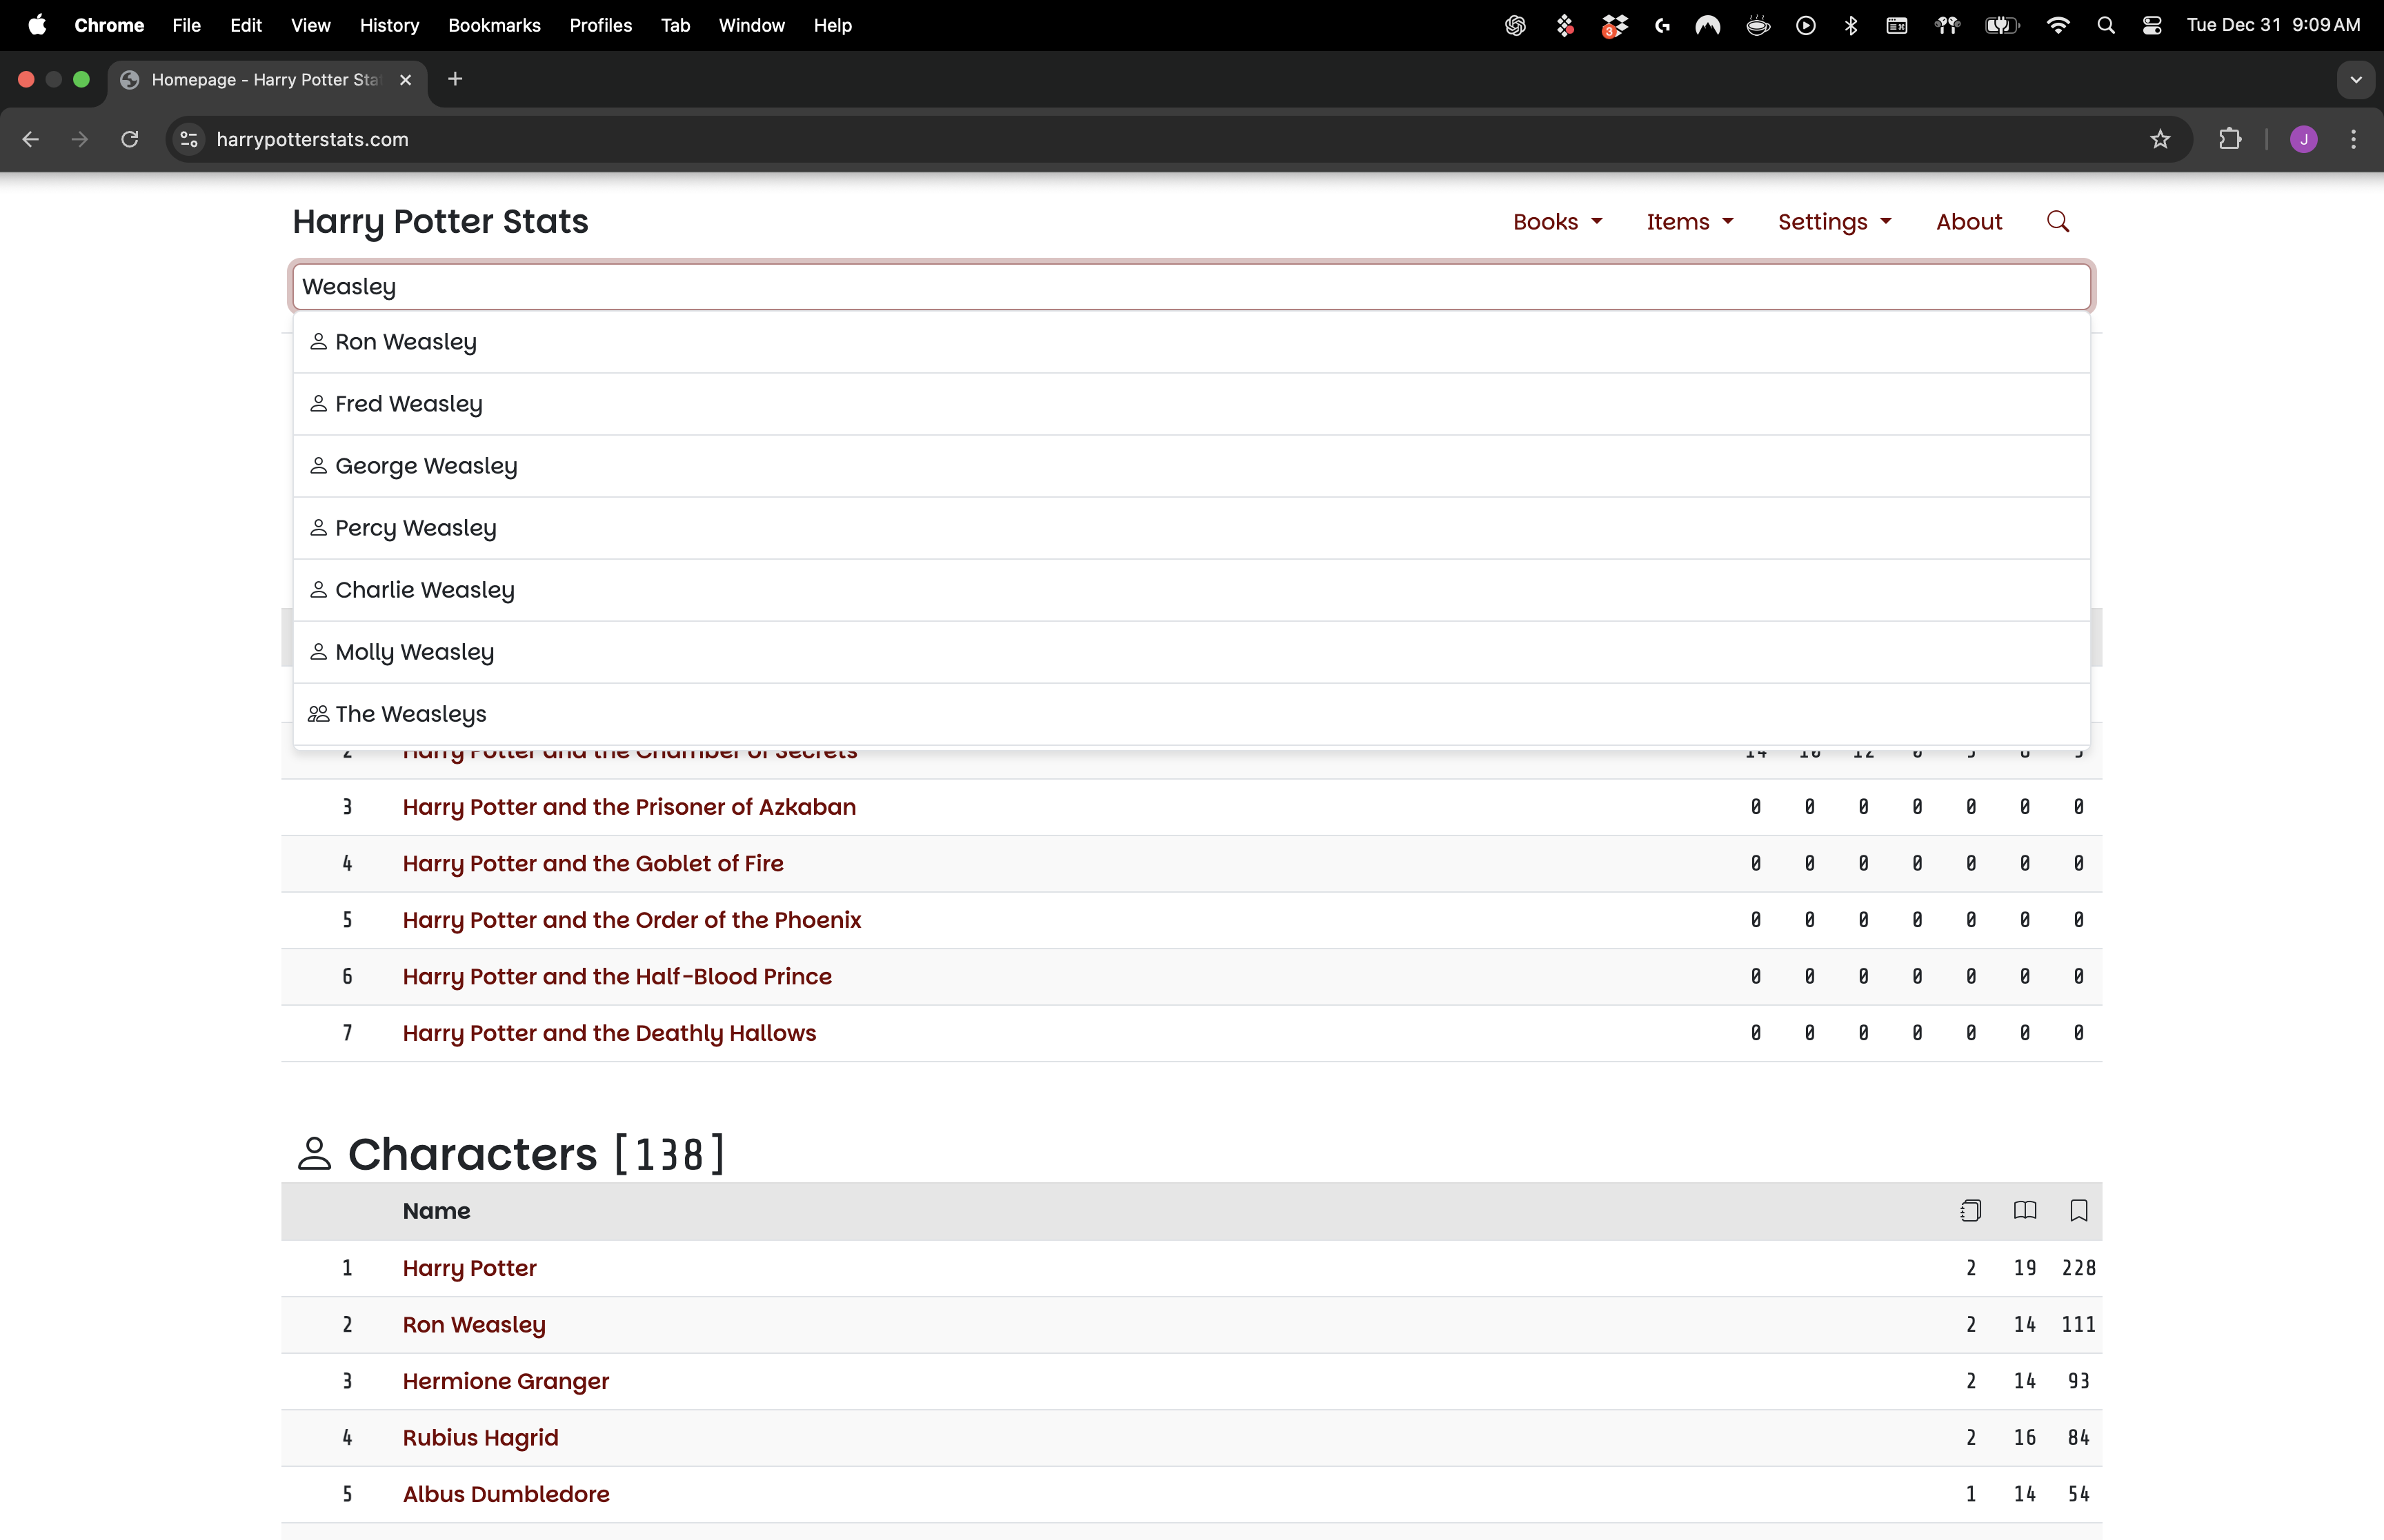The width and height of the screenshot is (2384, 1540).
Task: Open the About page link
Action: point(1968,221)
